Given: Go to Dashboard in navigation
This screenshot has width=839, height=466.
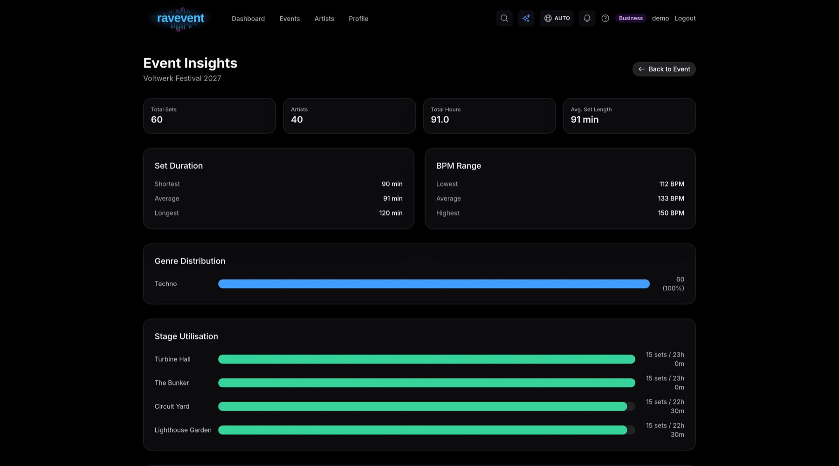Looking at the screenshot, I should coord(248,19).
